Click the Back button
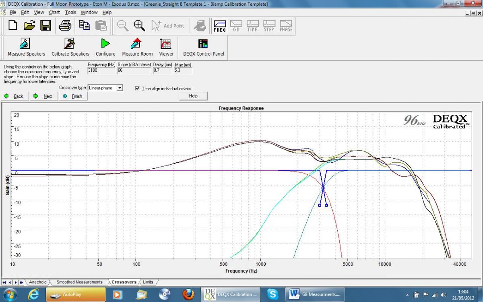Screen dimensions: 483x302 (x=15, y=96)
